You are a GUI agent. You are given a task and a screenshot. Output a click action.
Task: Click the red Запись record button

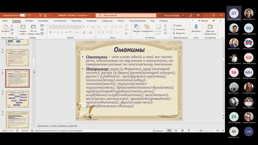203,21
